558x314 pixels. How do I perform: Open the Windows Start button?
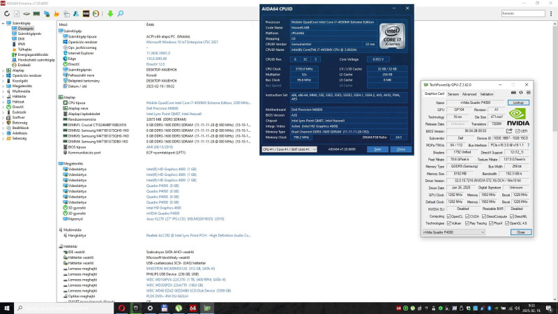[7, 308]
